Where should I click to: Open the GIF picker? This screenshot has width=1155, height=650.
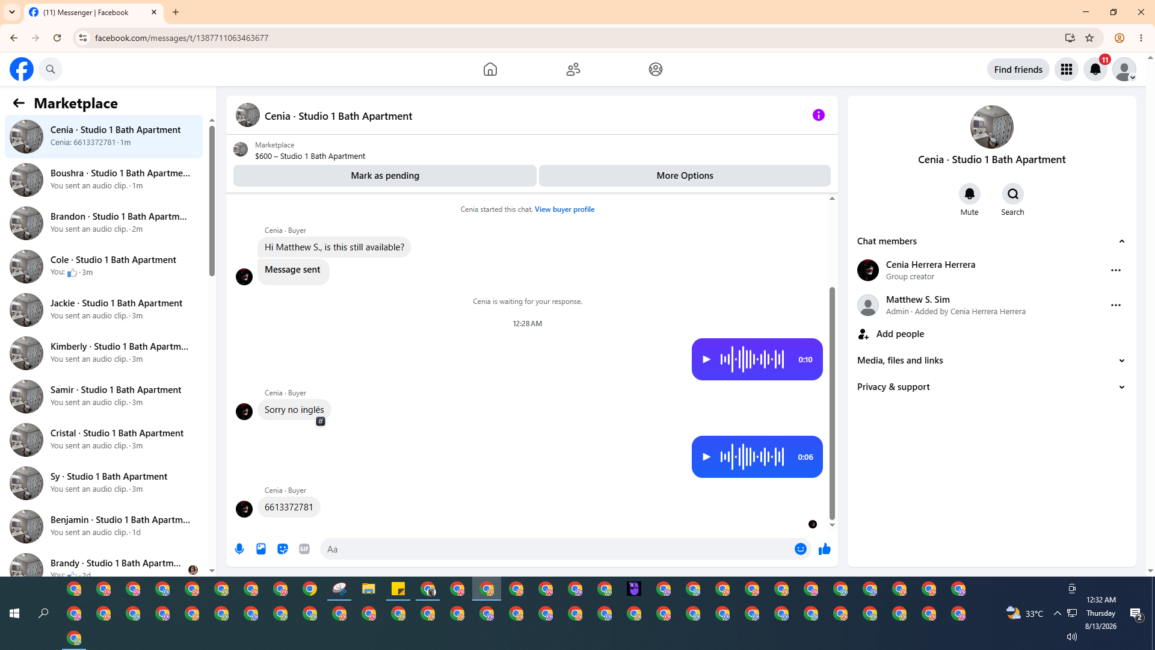point(304,549)
